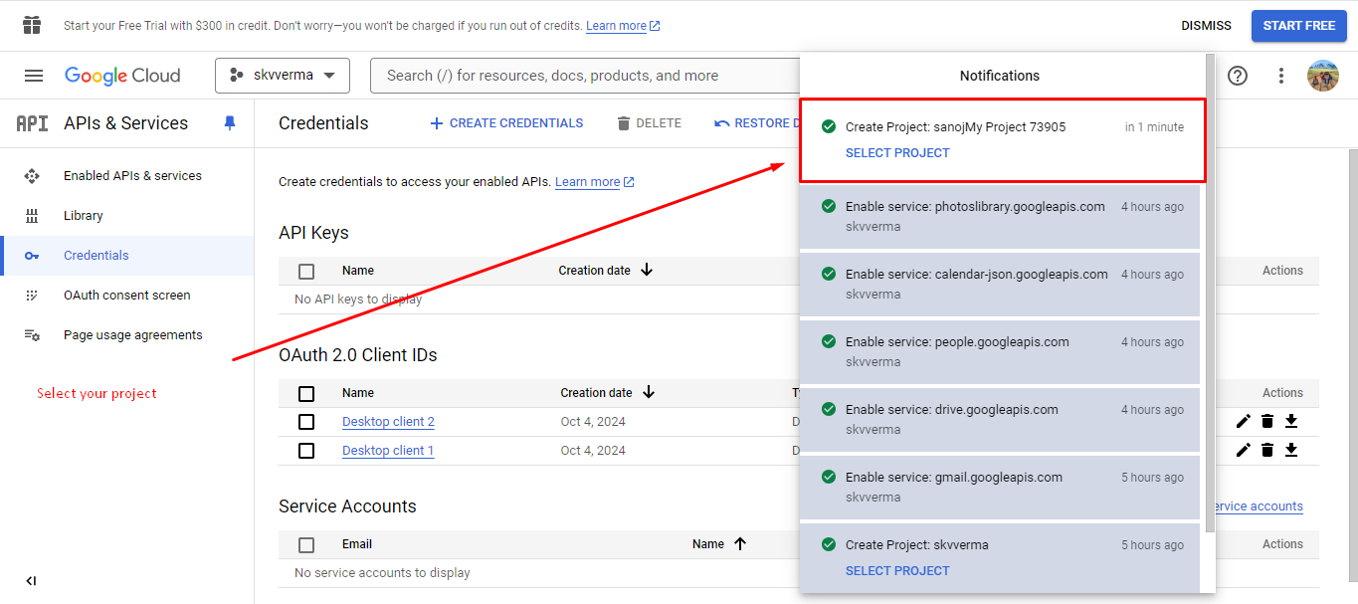This screenshot has height=604, width=1358.
Task: Open the skvverma project selector dropdown
Action: point(283,76)
